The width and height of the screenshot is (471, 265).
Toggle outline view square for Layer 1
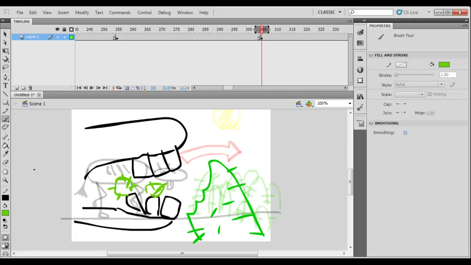(71, 37)
